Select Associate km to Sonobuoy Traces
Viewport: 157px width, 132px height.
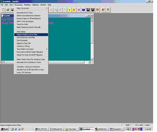(x=31, y=62)
